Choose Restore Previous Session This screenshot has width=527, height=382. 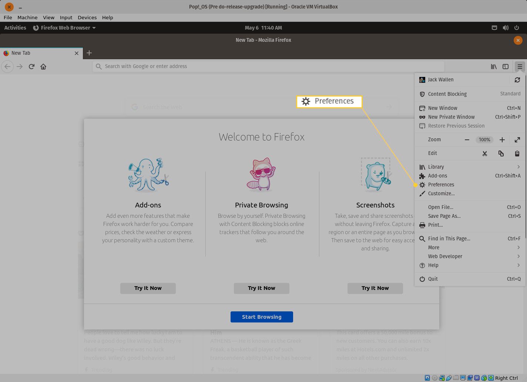click(x=470, y=126)
